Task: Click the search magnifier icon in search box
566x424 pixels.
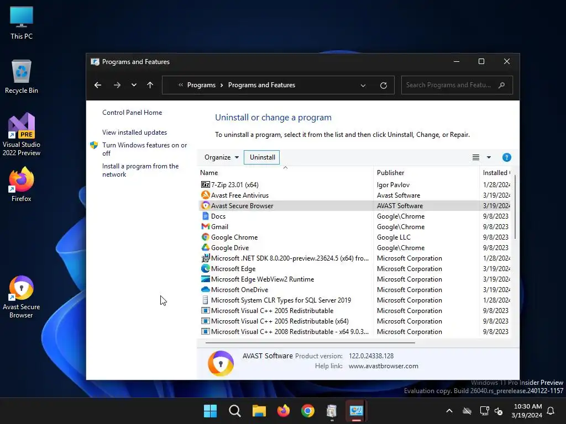Action: click(501, 85)
